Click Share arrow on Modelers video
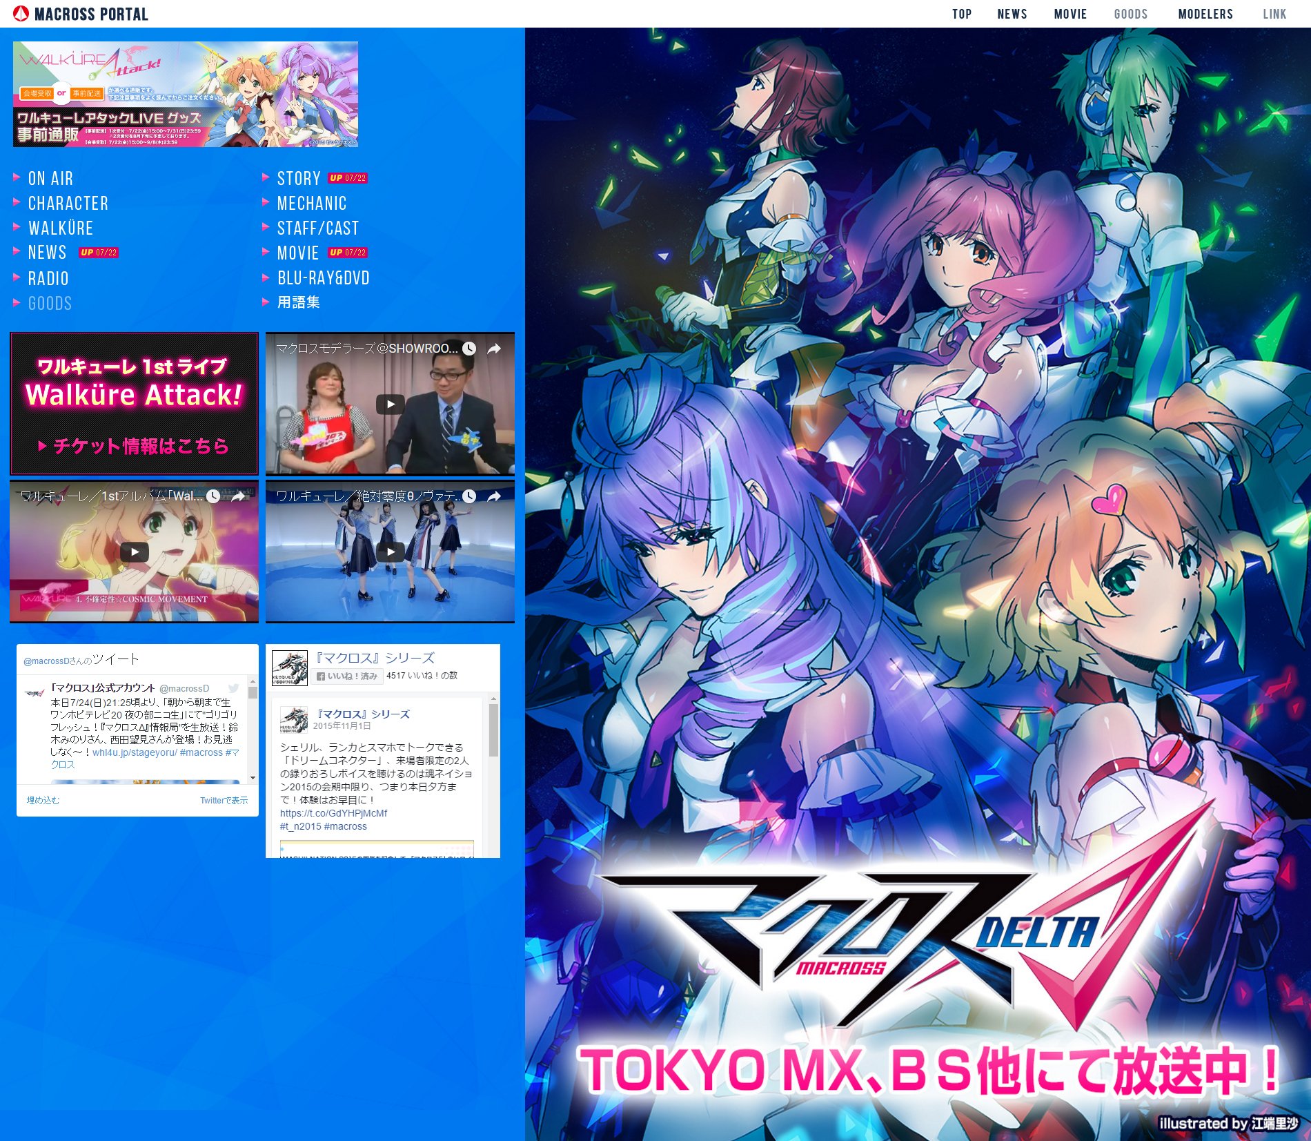1311x1141 pixels. pyautogui.click(x=494, y=349)
